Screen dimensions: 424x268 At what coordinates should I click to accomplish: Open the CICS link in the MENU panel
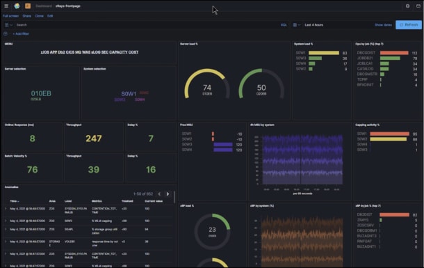[70, 52]
